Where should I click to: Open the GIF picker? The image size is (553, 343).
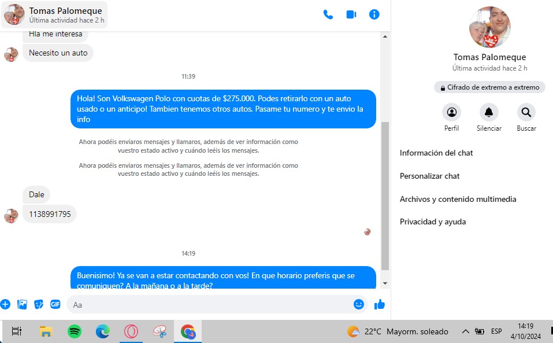pyautogui.click(x=55, y=304)
